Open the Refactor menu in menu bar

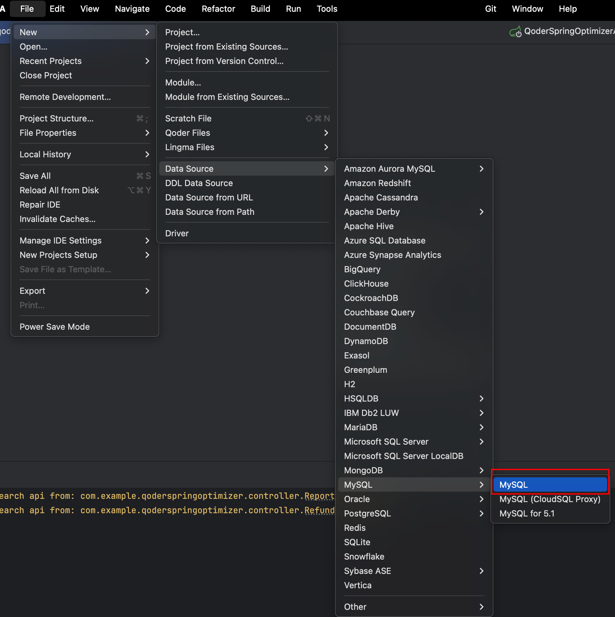218,9
